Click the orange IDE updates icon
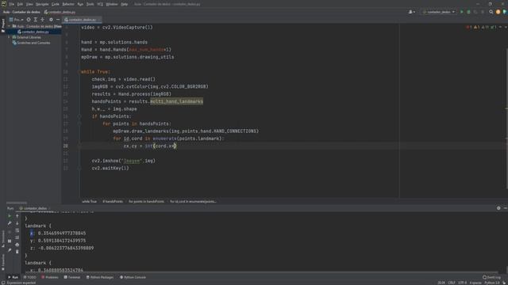Image resolution: width=508 pixels, height=285 pixels. [x=498, y=12]
